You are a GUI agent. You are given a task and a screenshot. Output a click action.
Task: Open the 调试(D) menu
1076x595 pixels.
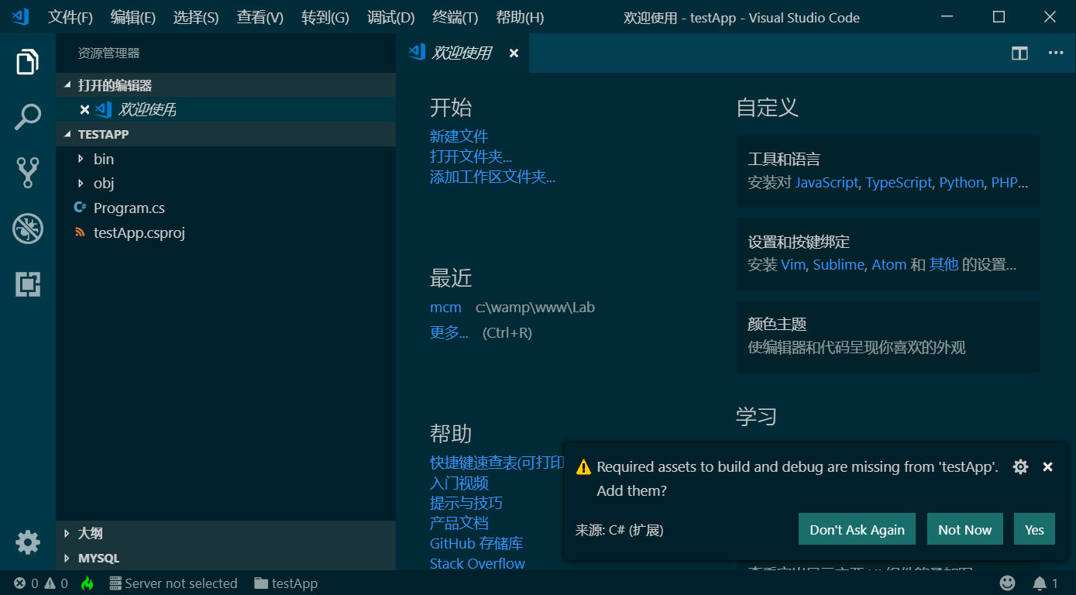390,17
